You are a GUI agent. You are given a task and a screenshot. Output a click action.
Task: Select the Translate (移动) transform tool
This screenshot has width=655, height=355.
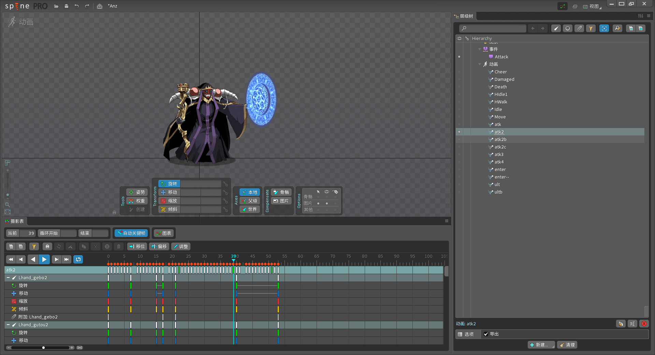coord(169,192)
